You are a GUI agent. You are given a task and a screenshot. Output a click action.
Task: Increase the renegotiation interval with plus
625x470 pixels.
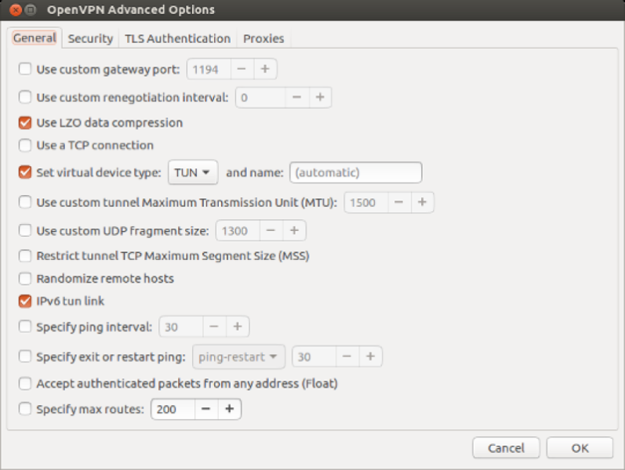(319, 97)
